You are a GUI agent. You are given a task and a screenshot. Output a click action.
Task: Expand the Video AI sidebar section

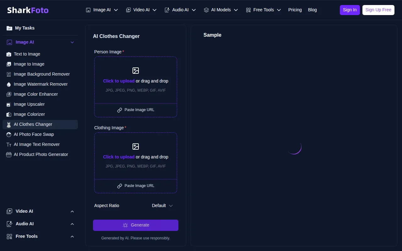[x=72, y=211]
